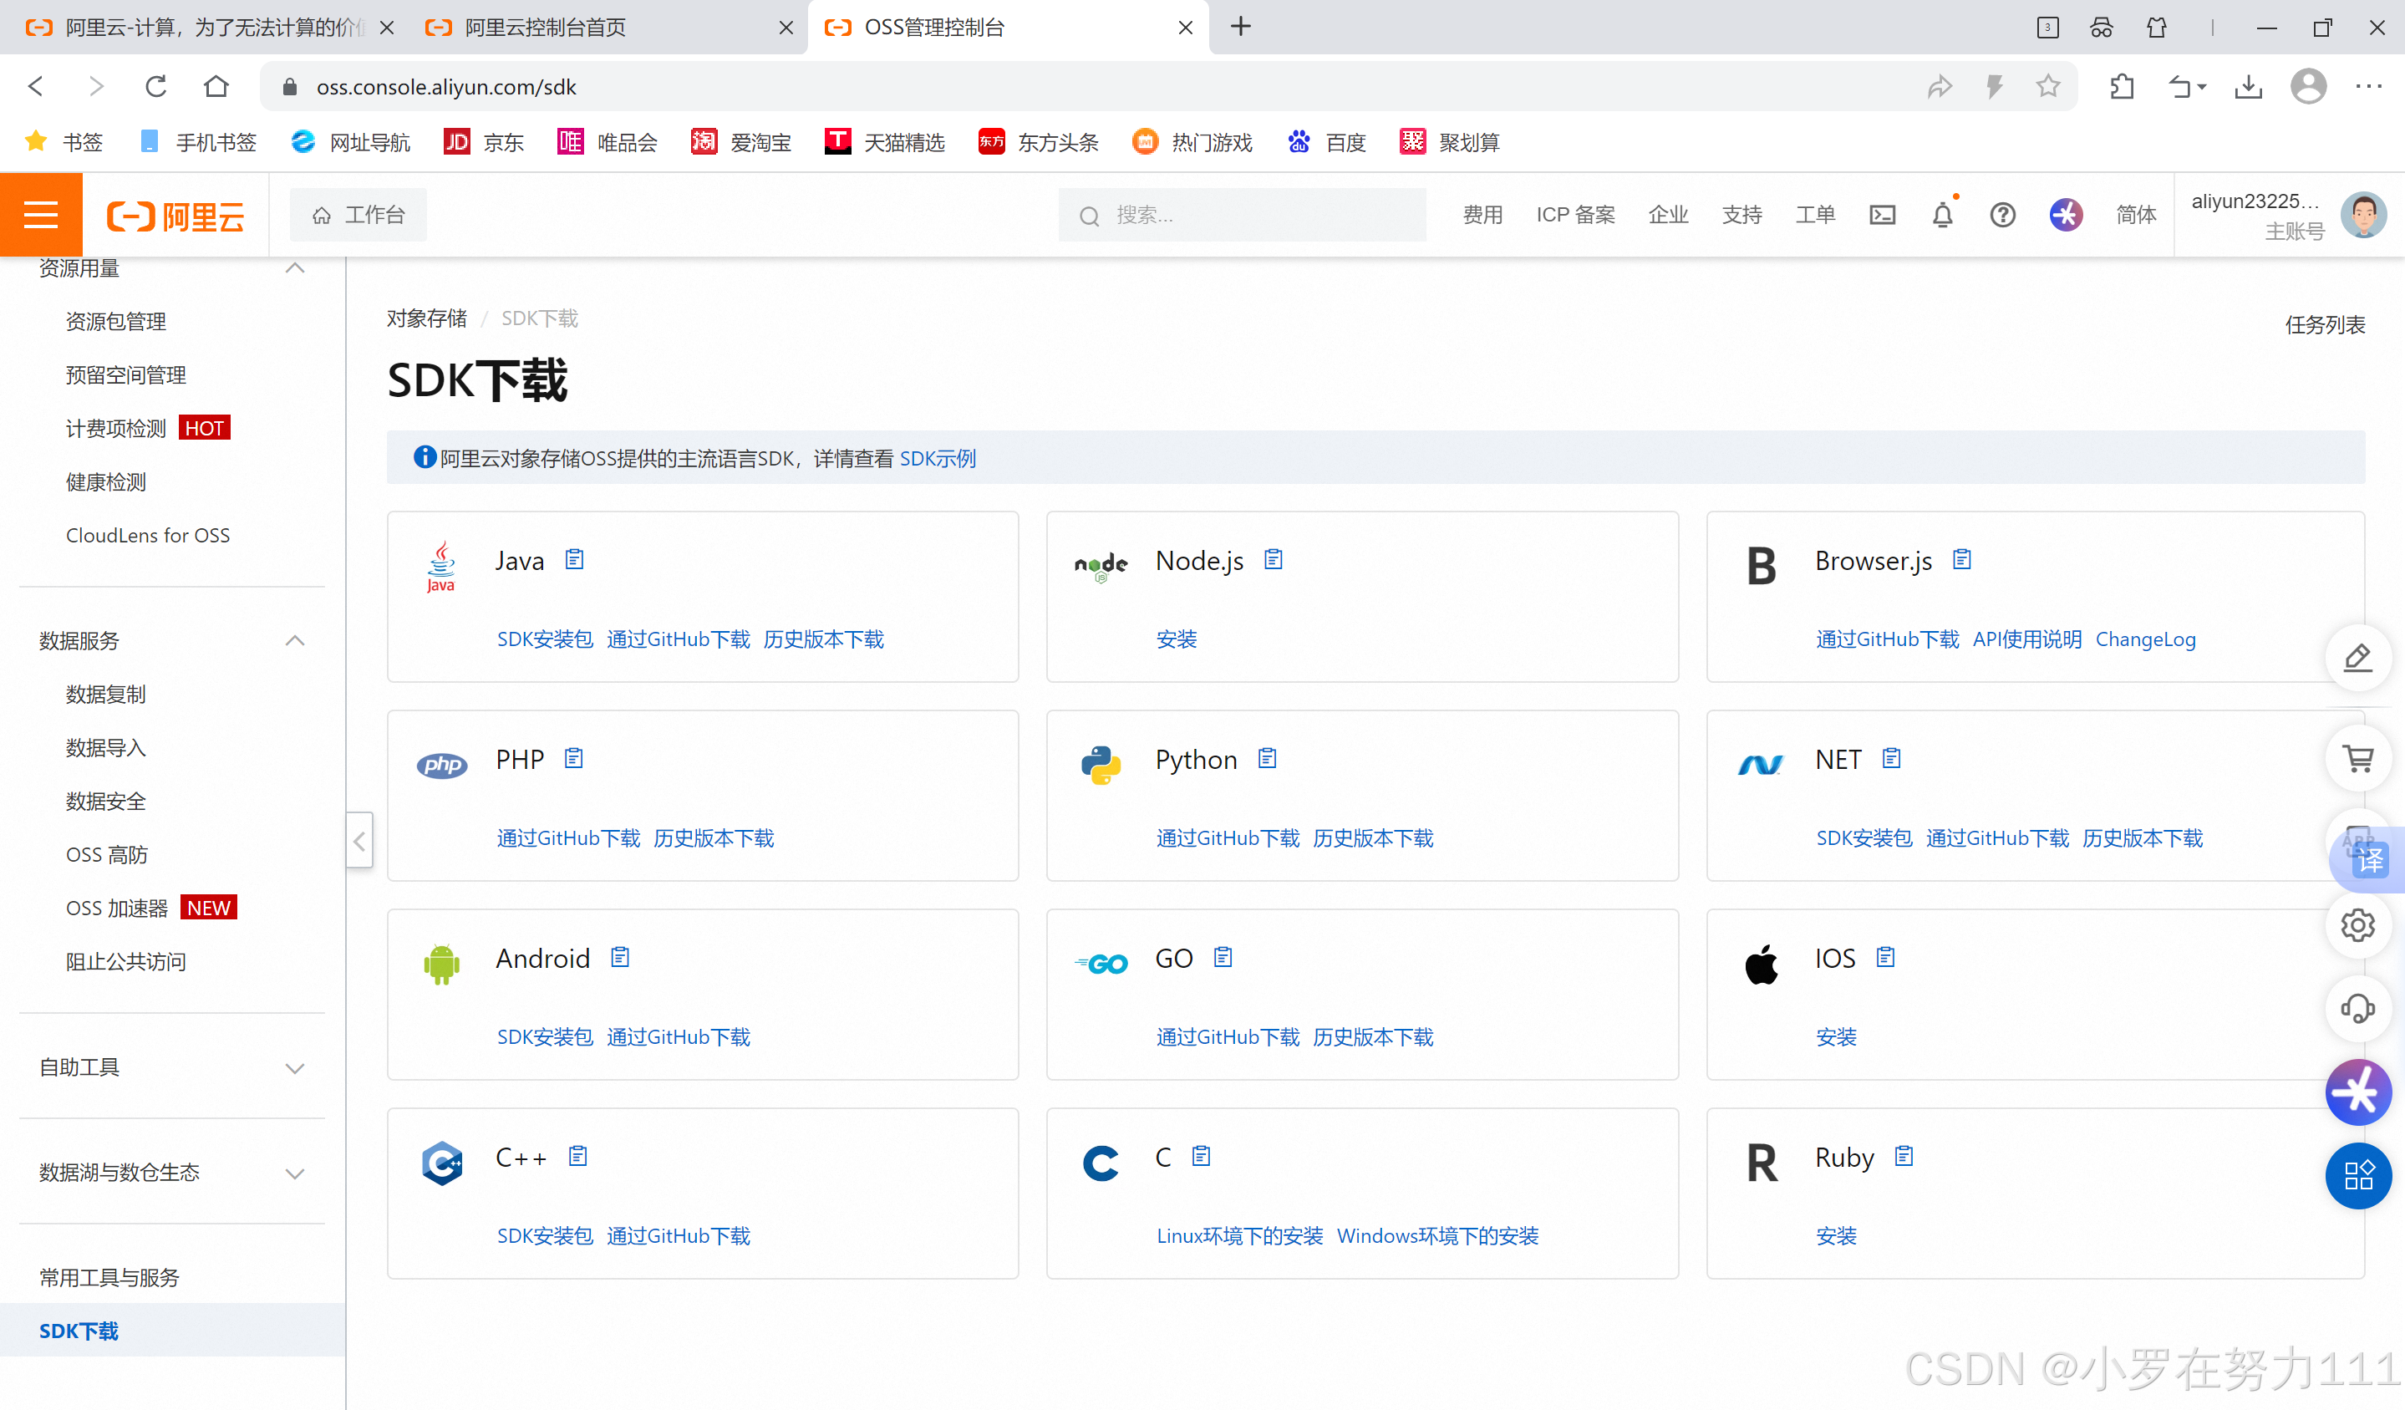Click the headset customer support icon
Viewport: 2405px width, 1410px height.
coord(2358,1009)
